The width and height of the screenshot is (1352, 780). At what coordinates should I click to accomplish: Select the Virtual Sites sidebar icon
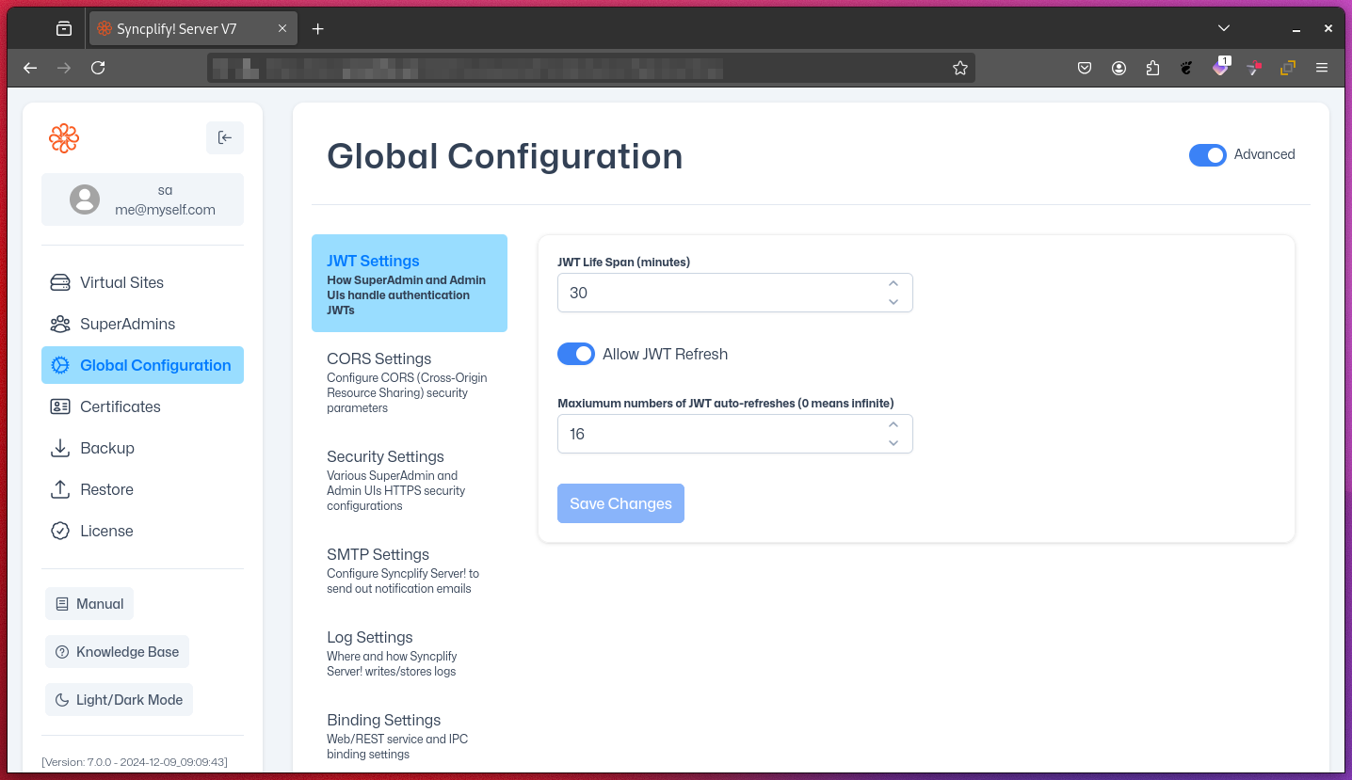pyautogui.click(x=59, y=281)
